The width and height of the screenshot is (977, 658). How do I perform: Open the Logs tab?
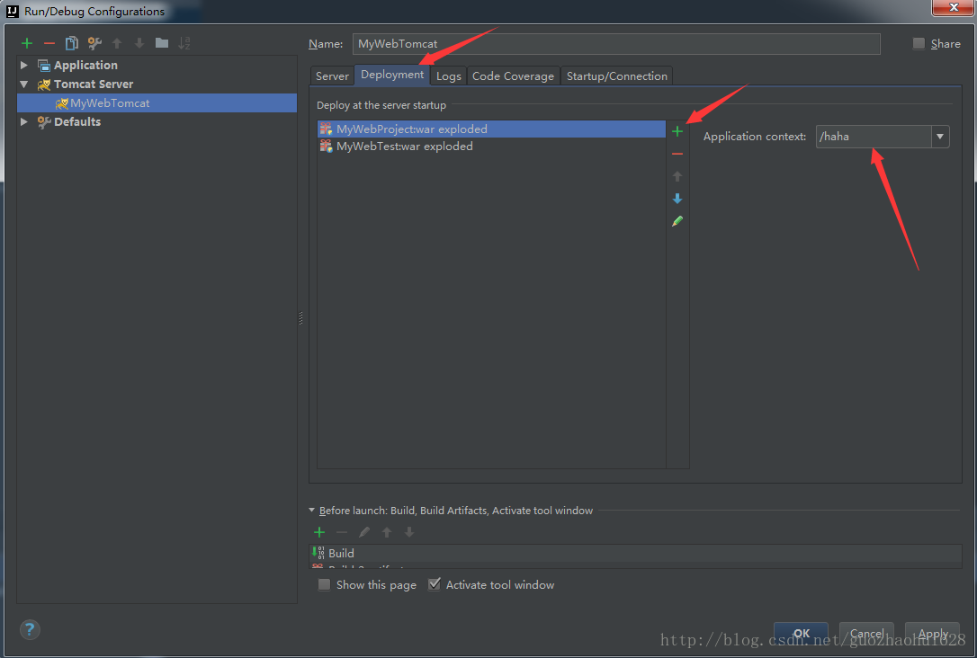pos(449,76)
